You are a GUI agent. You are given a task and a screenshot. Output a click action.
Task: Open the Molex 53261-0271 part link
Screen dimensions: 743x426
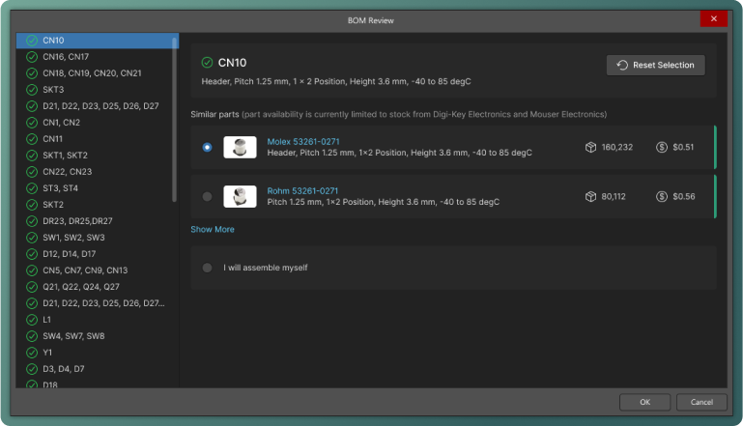pyautogui.click(x=303, y=141)
